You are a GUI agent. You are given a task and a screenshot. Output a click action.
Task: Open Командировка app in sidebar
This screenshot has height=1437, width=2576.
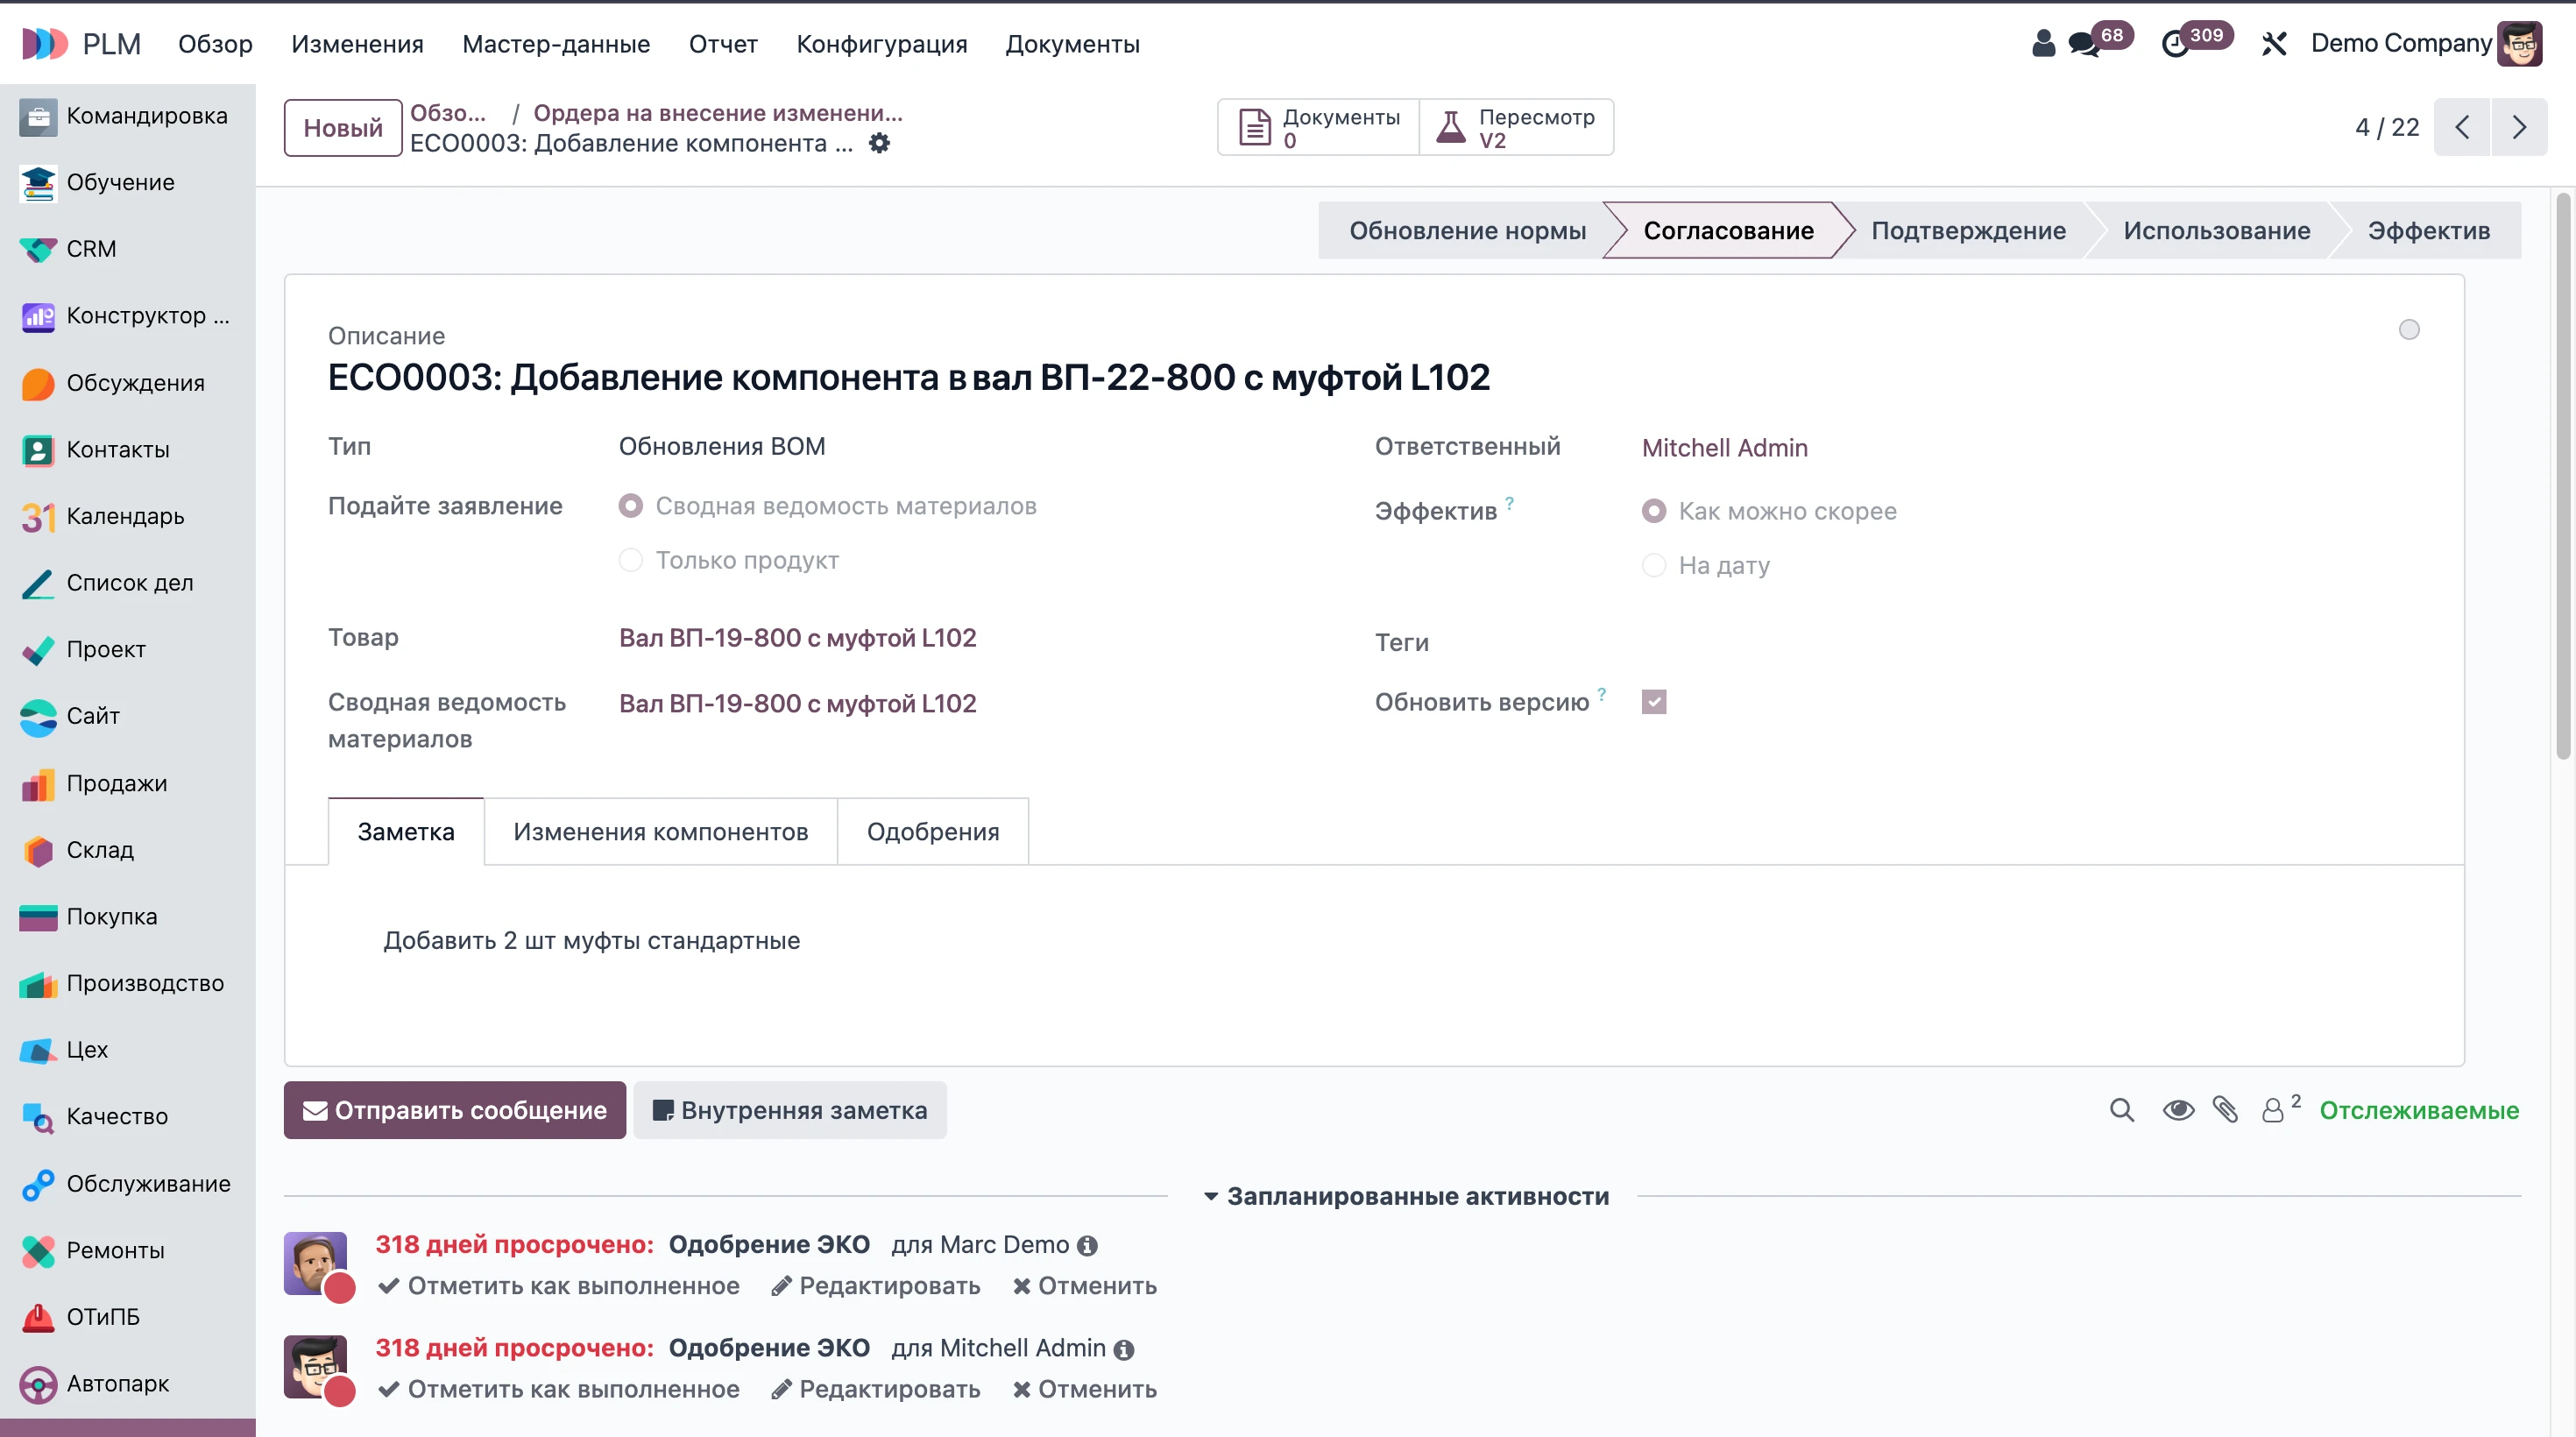127,116
